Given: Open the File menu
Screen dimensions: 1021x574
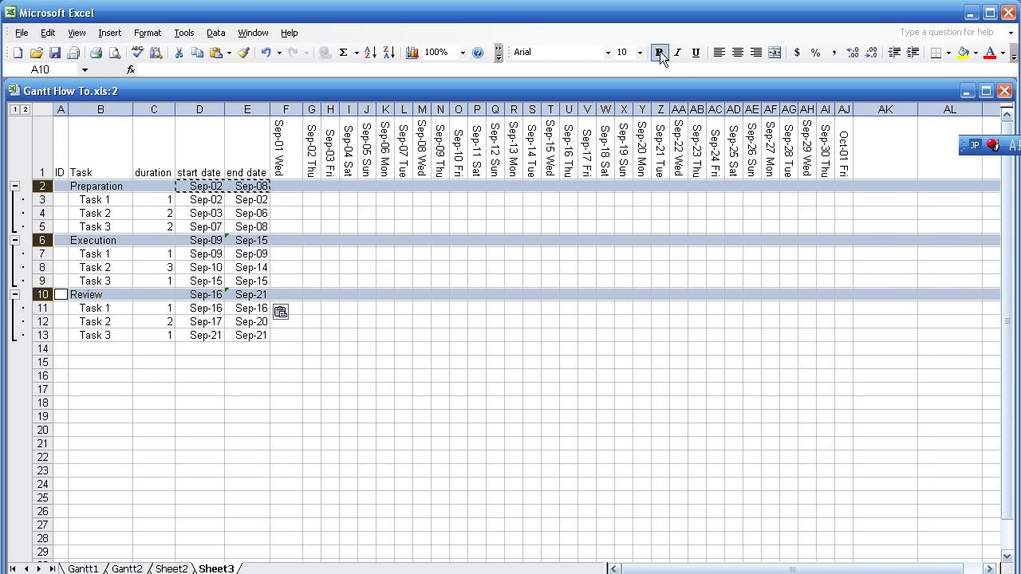Looking at the screenshot, I should pyautogui.click(x=22, y=33).
